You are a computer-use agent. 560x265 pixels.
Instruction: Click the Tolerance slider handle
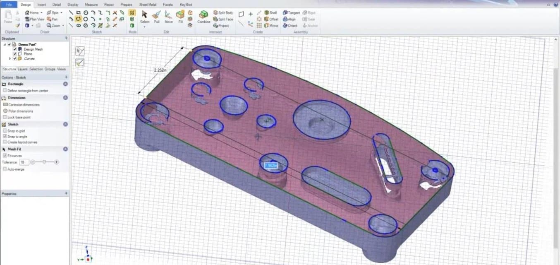click(44, 162)
